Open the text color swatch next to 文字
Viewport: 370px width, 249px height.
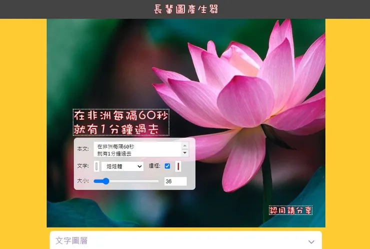[x=96, y=166]
